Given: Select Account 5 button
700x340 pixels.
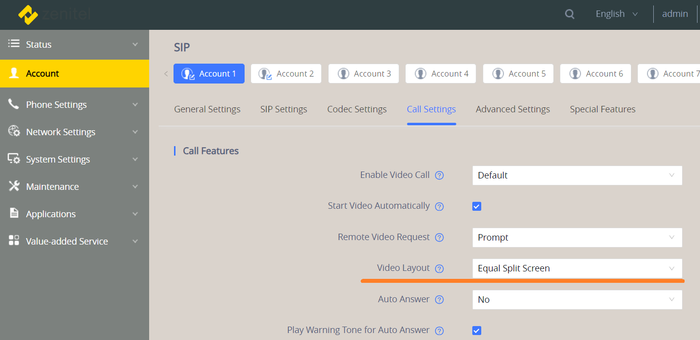Looking at the screenshot, I should [x=518, y=74].
